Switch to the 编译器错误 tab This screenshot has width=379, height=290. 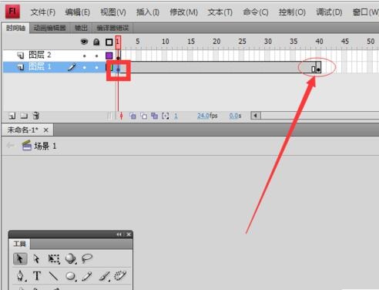(x=112, y=28)
